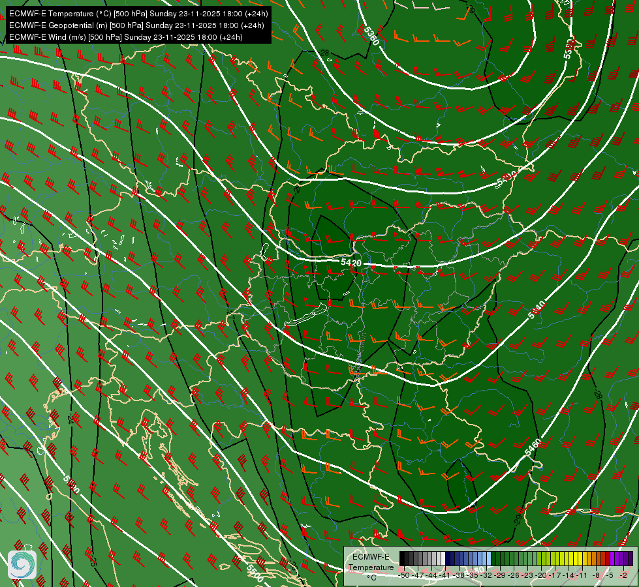
Task: Click the -26 legend tick value
Action: 514,575
